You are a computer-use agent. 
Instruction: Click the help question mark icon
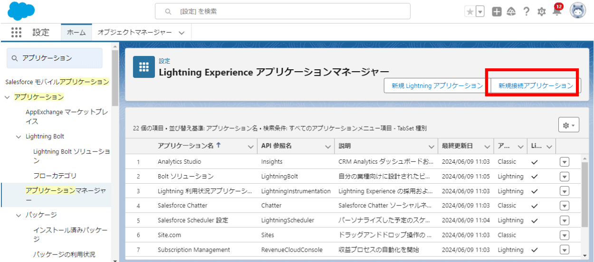pos(527,12)
